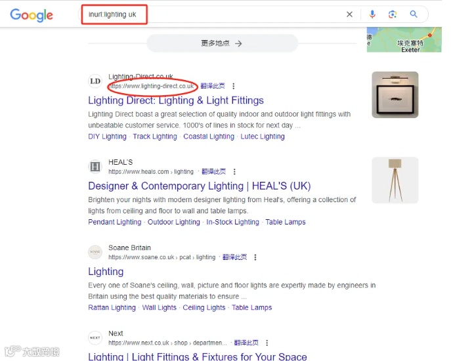Open Soane Britain Lighting result title
This screenshot has width=451, height=361.
coord(106,271)
